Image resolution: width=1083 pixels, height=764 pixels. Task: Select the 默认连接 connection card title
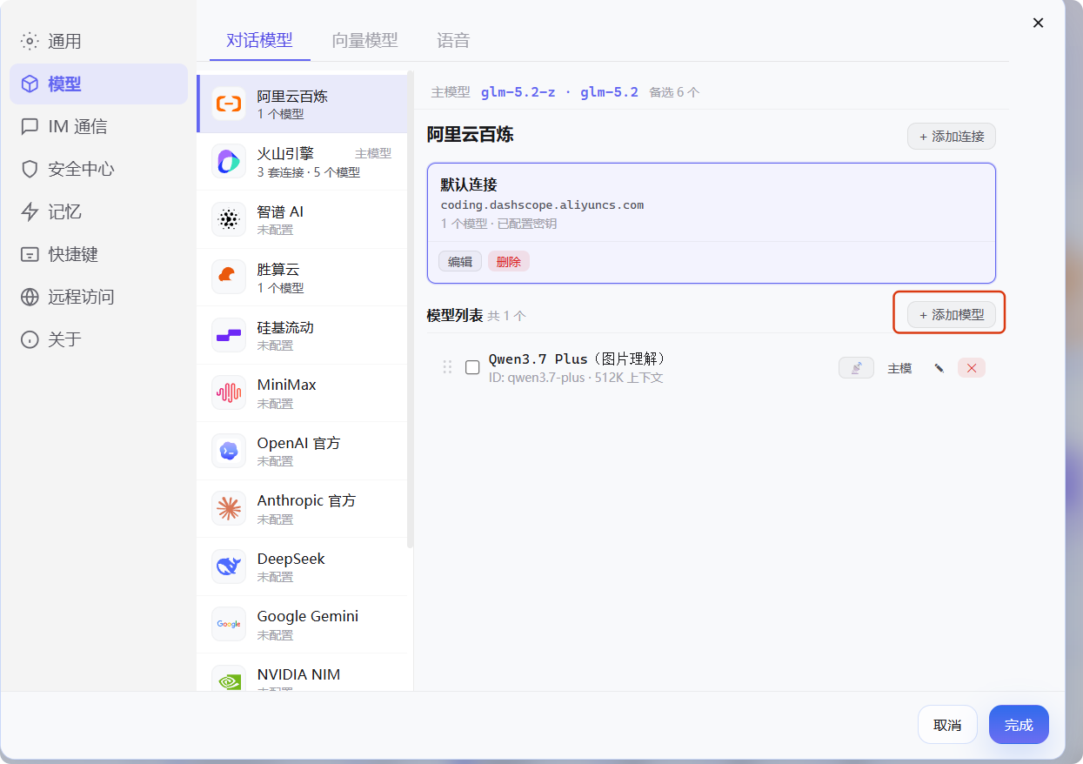469,185
